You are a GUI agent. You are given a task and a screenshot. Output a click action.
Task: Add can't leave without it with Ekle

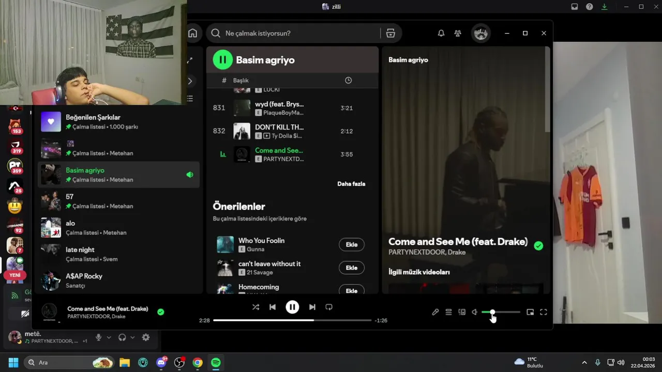352,268
